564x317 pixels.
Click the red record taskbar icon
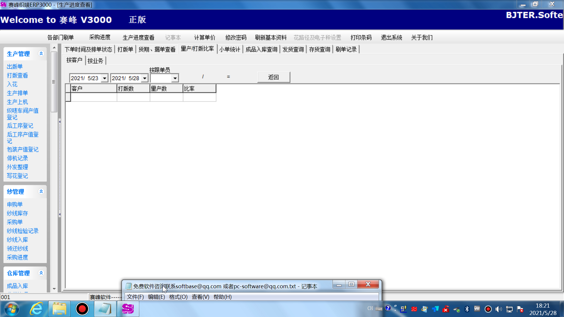(x=82, y=309)
